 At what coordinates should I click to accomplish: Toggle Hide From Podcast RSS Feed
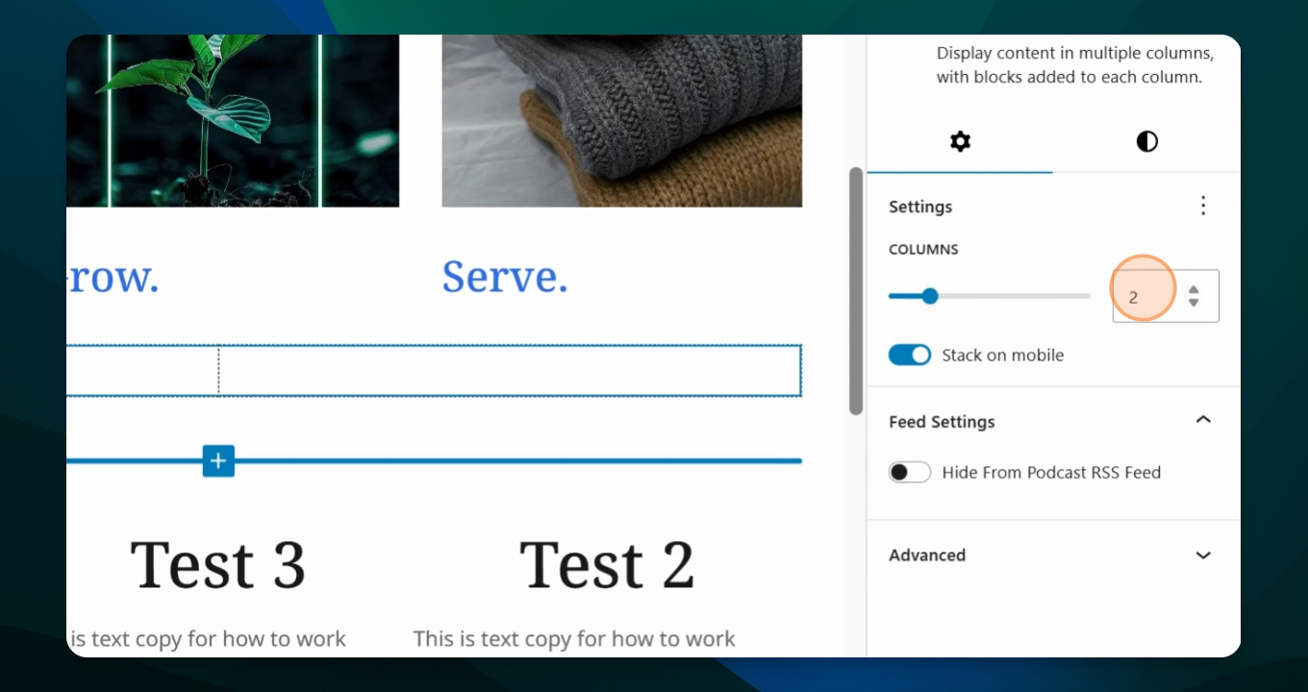[910, 472]
